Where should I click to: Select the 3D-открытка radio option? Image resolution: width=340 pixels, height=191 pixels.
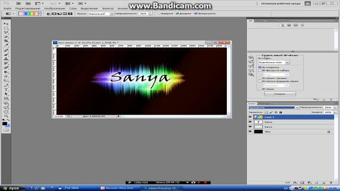[260, 67]
